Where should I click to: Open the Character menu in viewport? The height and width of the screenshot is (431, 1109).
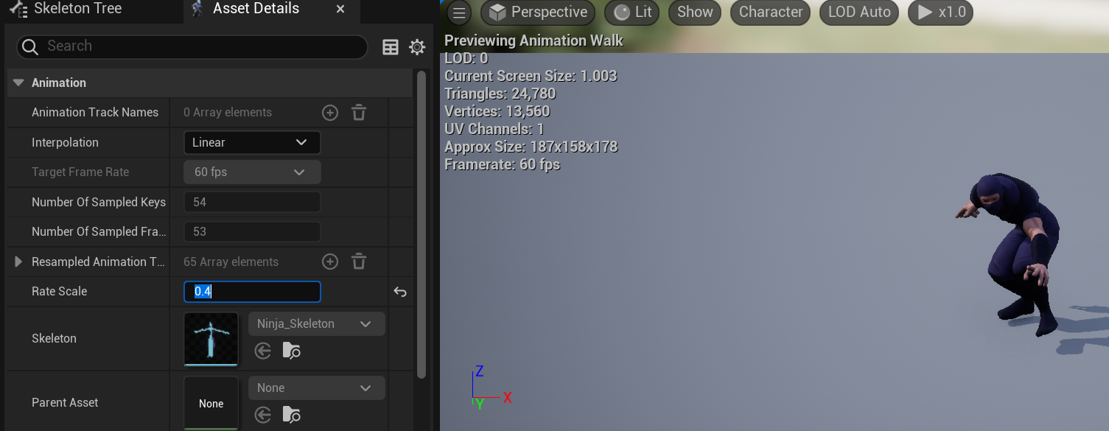click(x=771, y=13)
